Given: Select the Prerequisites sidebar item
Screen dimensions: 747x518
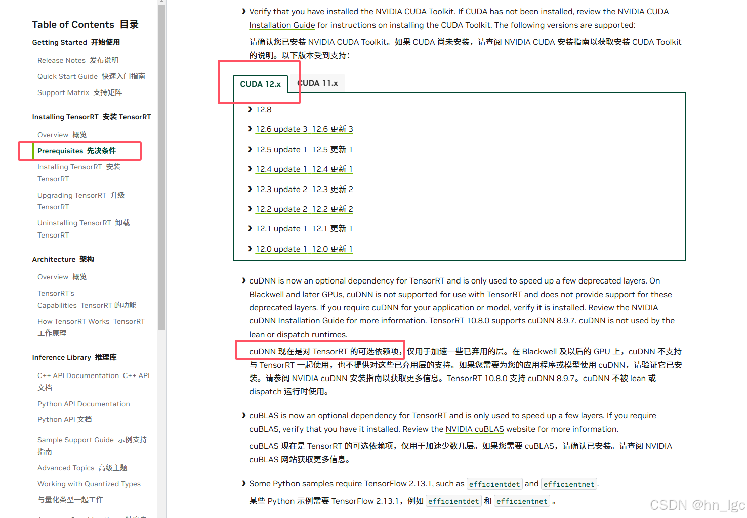Looking at the screenshot, I should pyautogui.click(x=76, y=151).
